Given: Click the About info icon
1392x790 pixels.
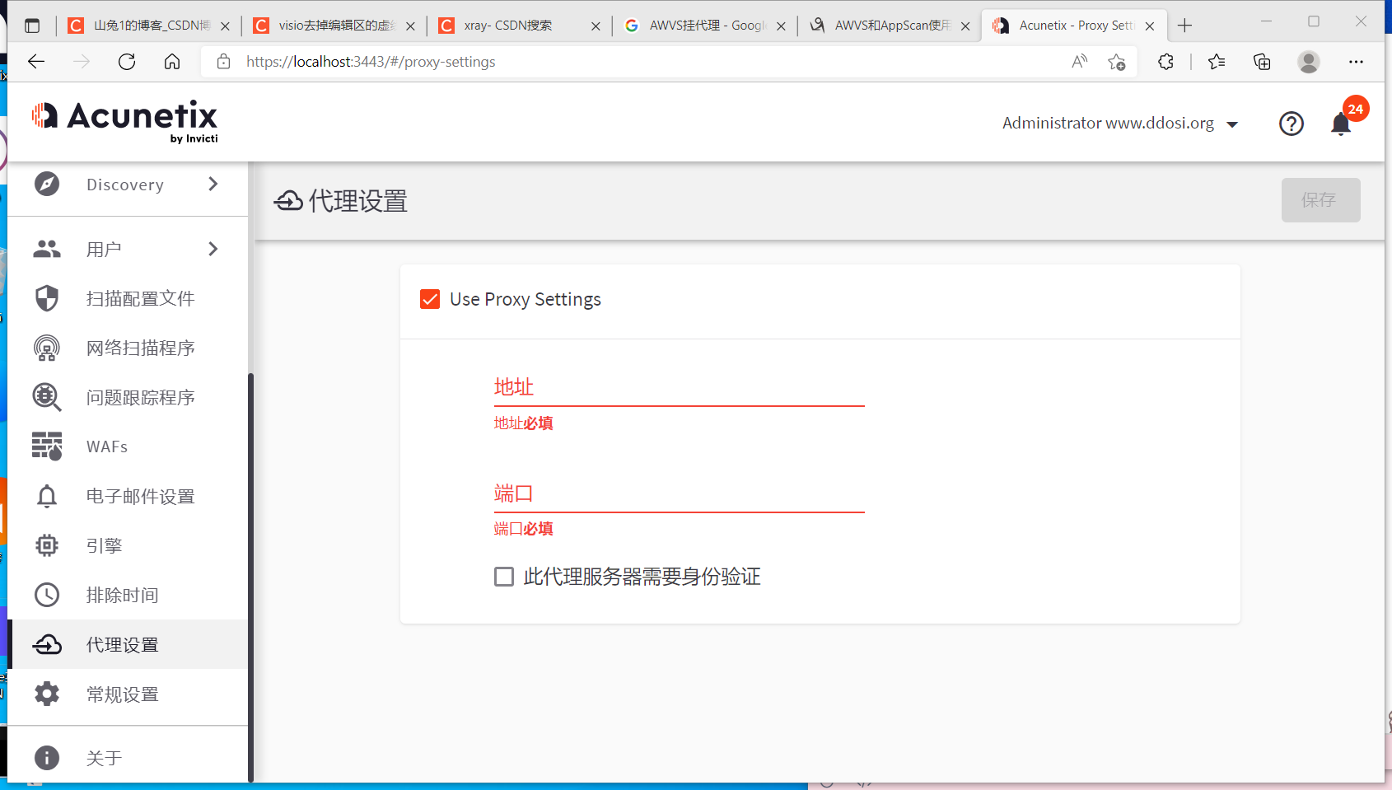Looking at the screenshot, I should coord(47,758).
